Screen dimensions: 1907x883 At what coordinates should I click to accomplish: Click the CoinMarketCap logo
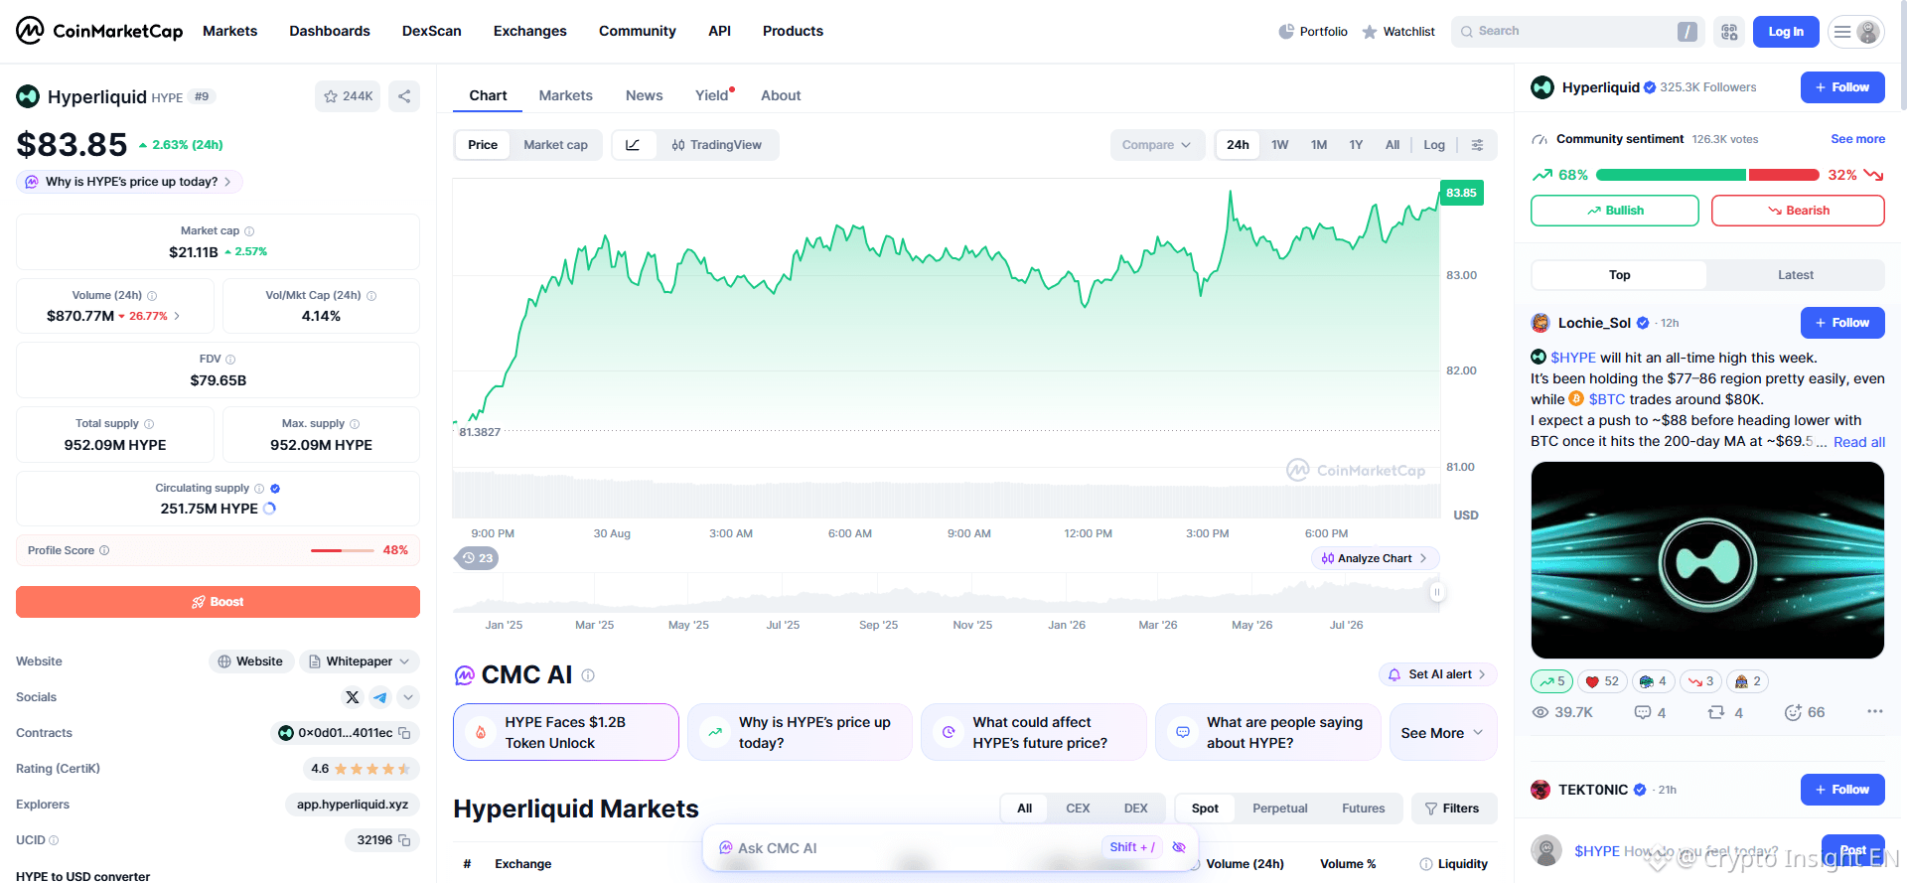point(99,31)
